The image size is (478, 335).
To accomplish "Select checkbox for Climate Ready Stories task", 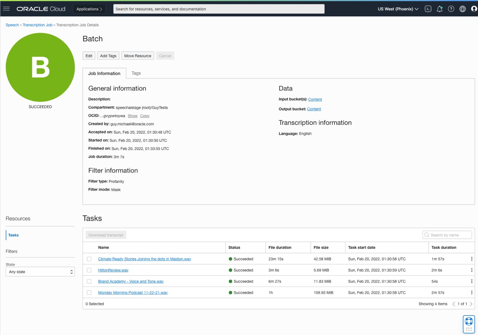I will tap(89, 259).
